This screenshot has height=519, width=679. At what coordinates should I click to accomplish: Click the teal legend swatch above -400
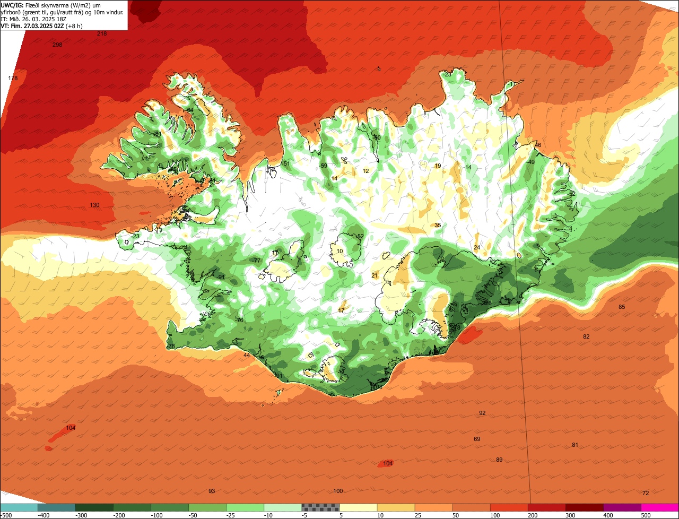57,507
